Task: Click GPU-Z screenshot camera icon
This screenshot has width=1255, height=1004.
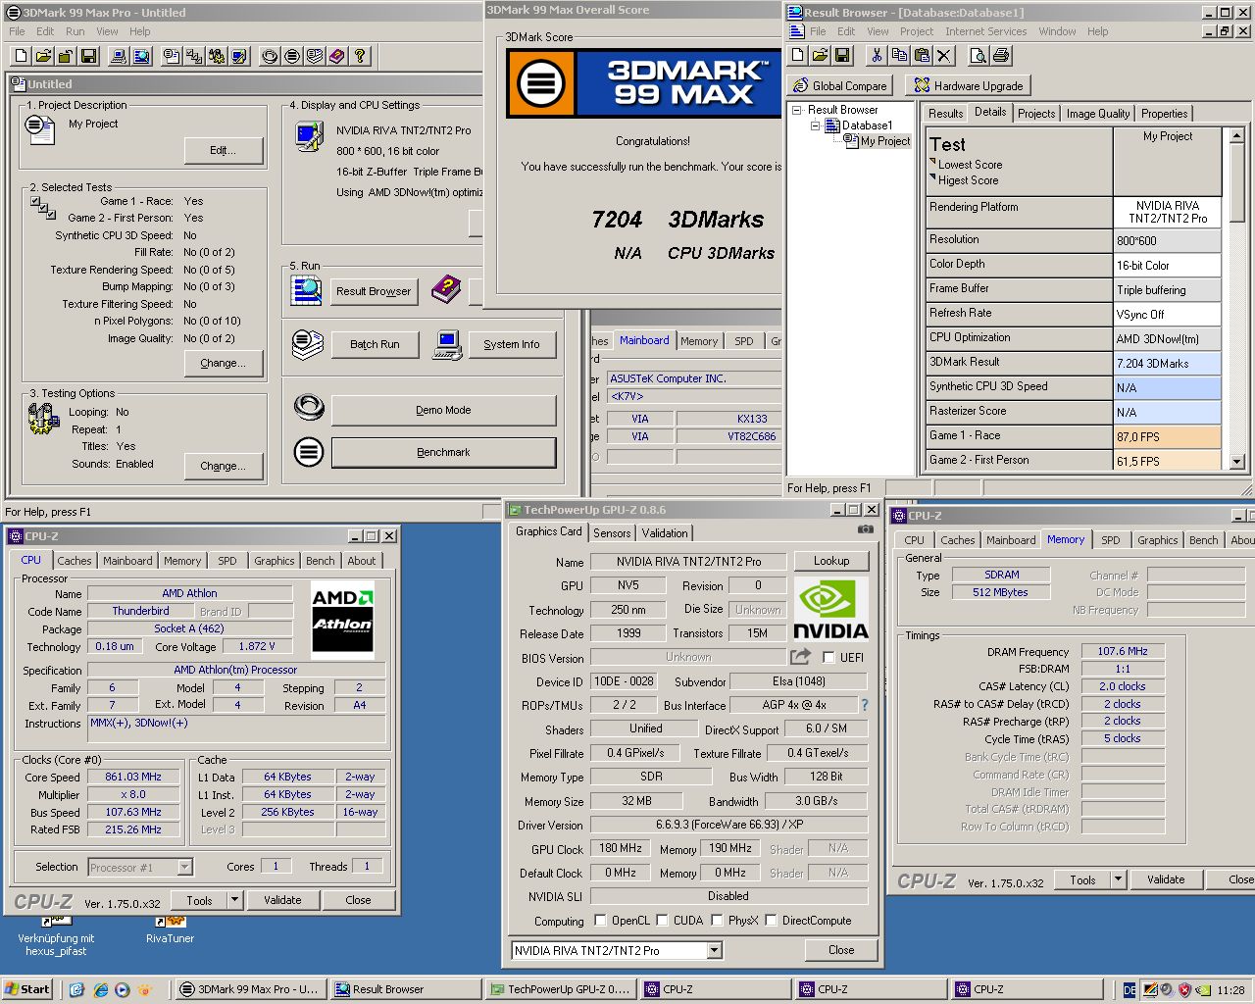Action: pos(865,529)
